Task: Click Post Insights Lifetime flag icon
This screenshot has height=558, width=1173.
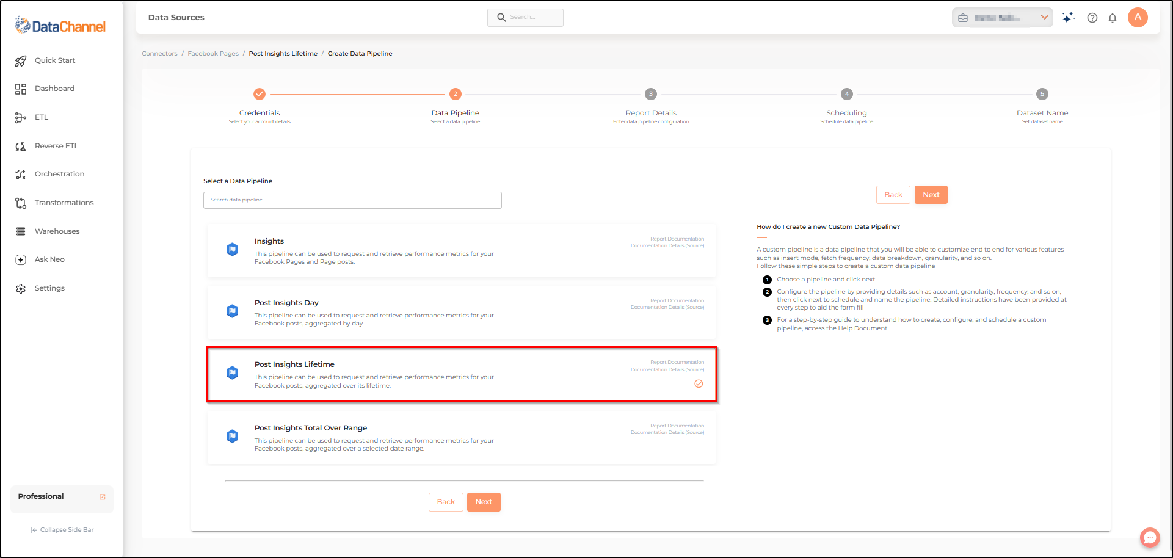Action: [232, 372]
